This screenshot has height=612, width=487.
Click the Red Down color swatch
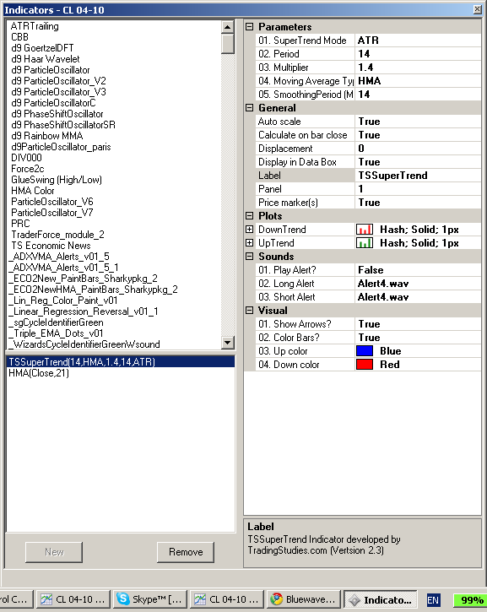365,365
